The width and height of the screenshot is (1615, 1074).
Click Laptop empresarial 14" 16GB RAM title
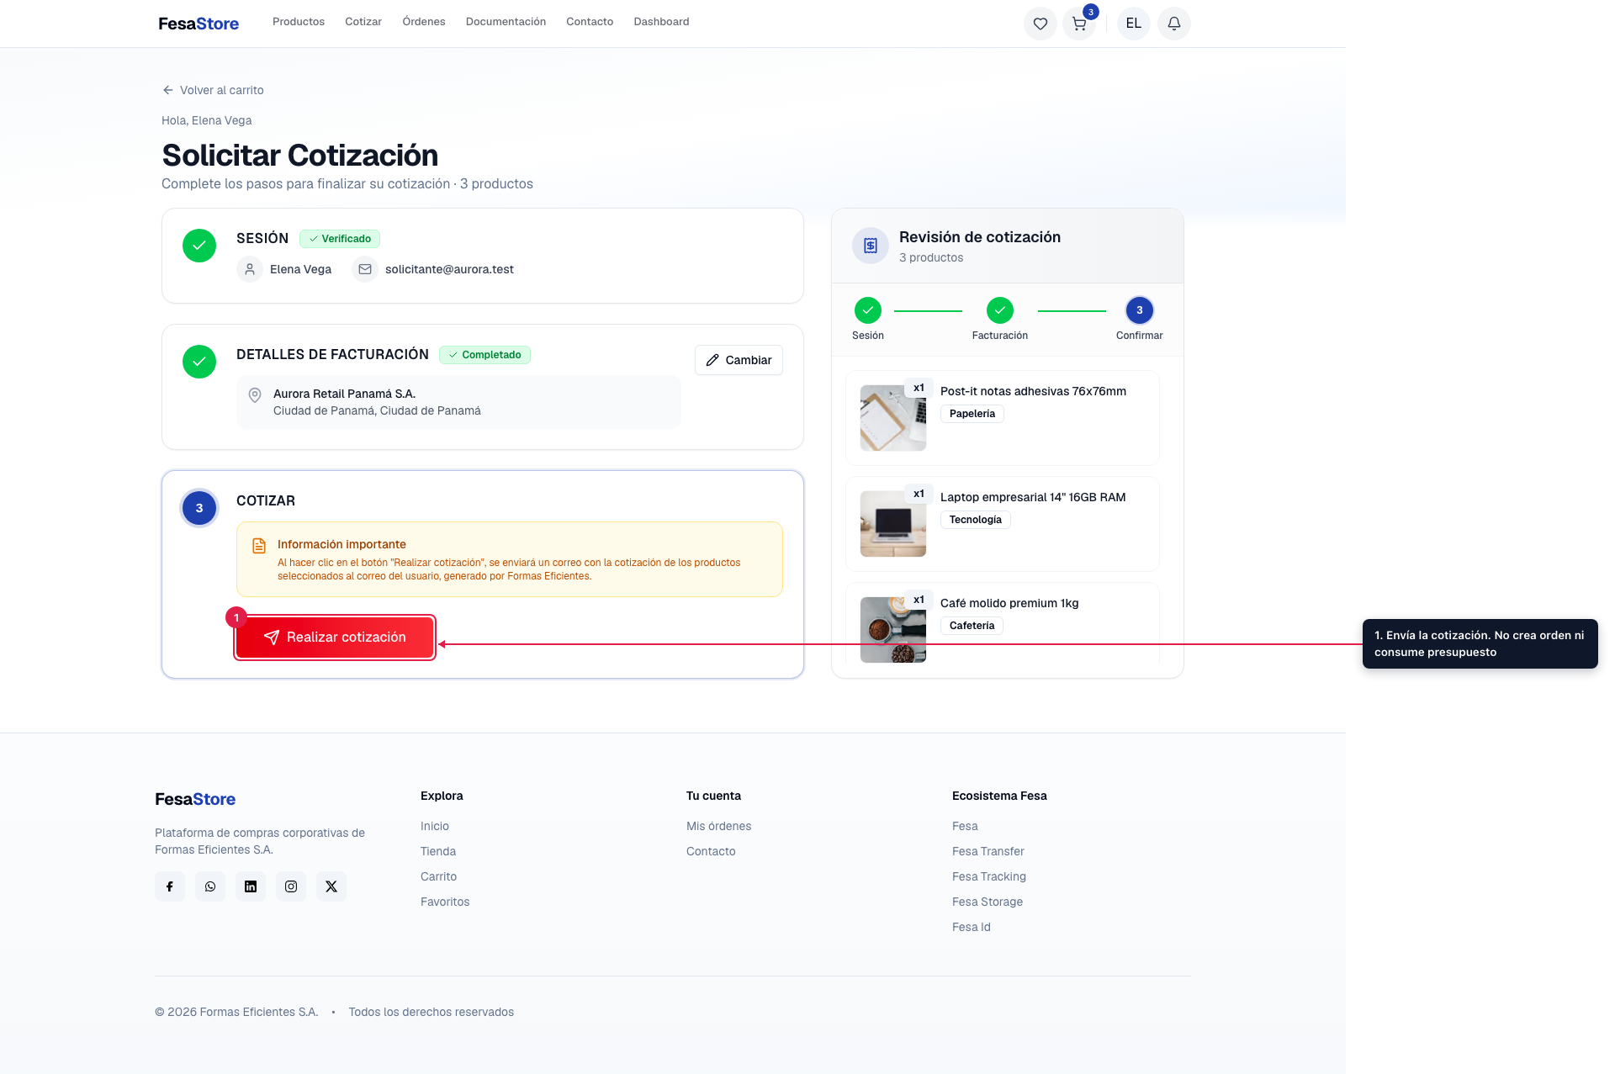pyautogui.click(x=1033, y=497)
